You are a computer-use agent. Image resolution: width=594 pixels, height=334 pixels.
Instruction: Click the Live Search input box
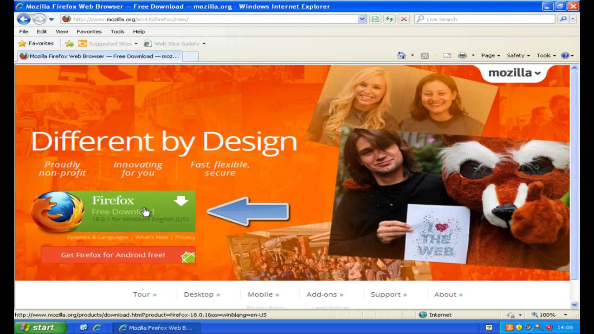pos(485,19)
